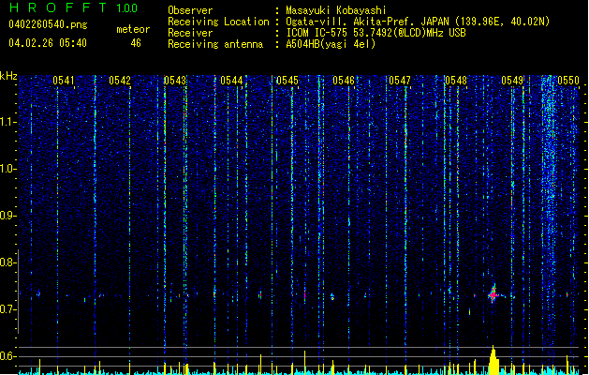Click the 0542 time marker
This screenshot has width=589, height=375.
(120, 81)
